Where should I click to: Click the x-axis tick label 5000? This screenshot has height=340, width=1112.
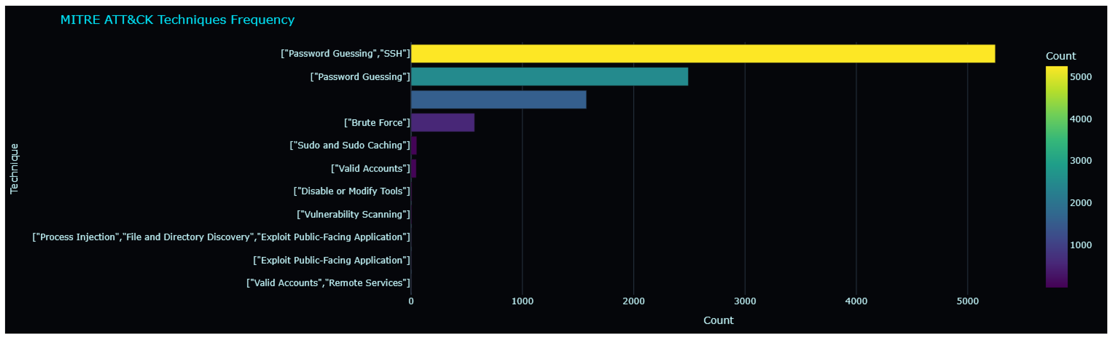pos(968,301)
